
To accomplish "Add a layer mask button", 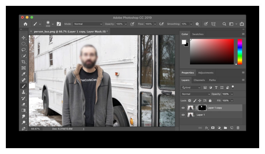I will pos(213,128).
